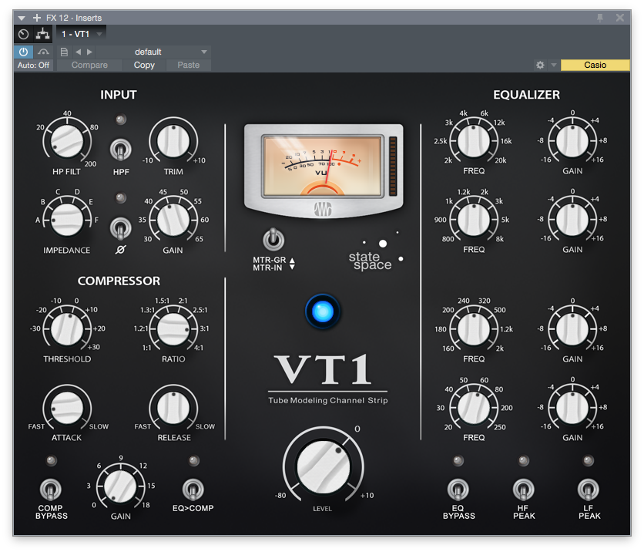Viewport: 644px width, 552px height.
Task: Go to the next preset arrow
Action: pyautogui.click(x=89, y=52)
